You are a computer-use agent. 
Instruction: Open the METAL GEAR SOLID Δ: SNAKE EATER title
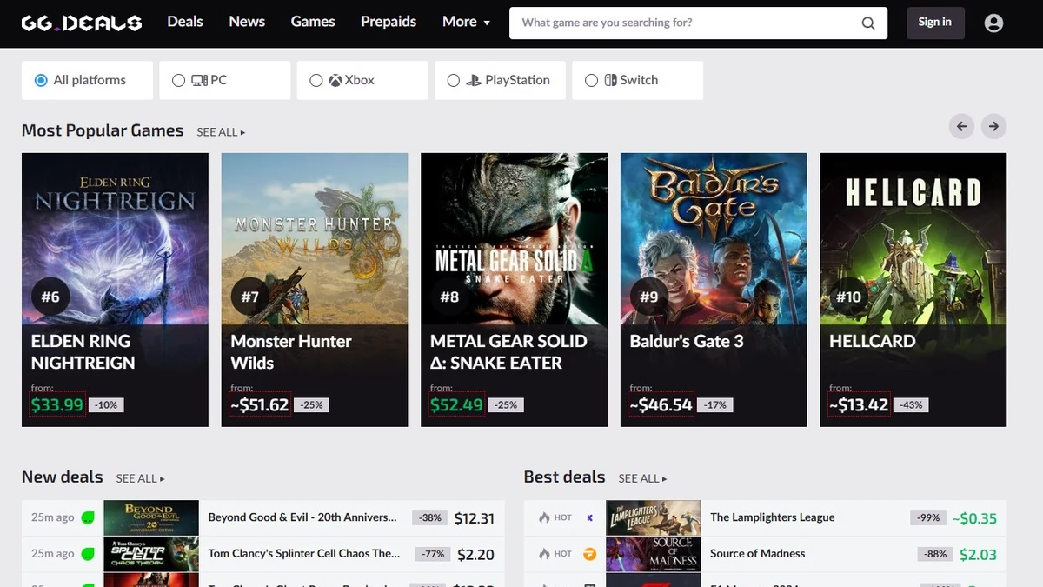click(x=508, y=351)
